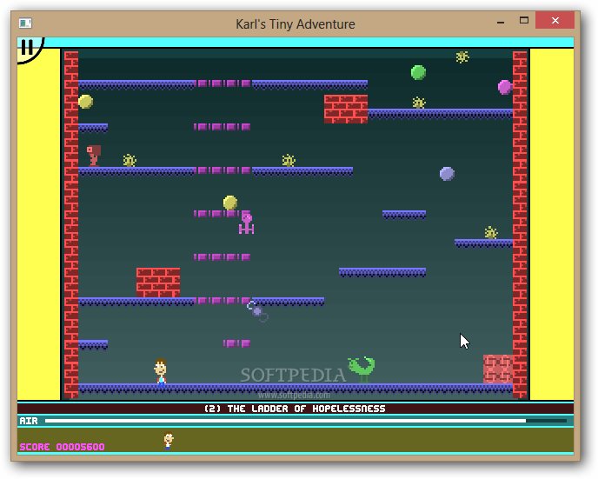Viewport: 598px width, 479px height.
Task: Click the lavender ball in mid-air
Action: [x=447, y=174]
